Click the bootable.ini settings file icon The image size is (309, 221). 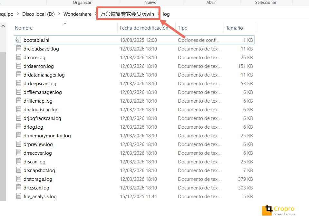click(x=18, y=40)
